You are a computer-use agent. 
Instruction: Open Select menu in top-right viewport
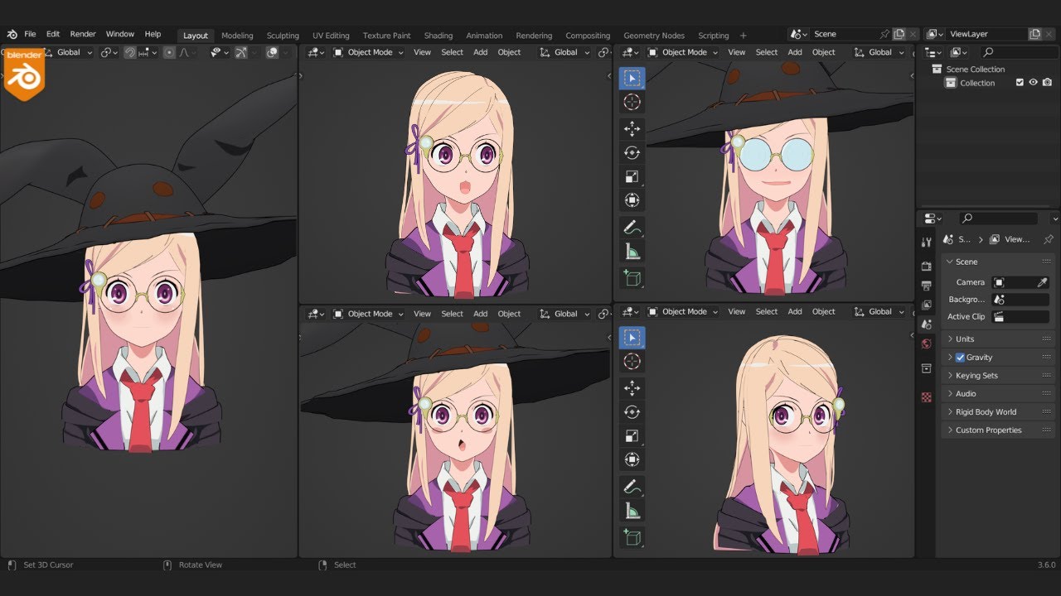pos(767,52)
